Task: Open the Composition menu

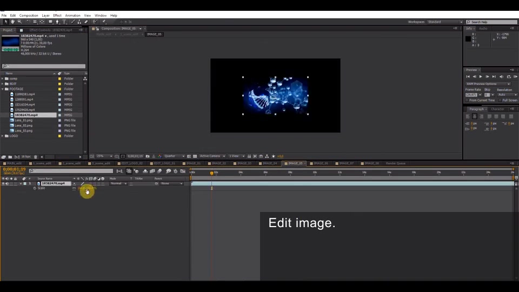Action: coord(29,16)
